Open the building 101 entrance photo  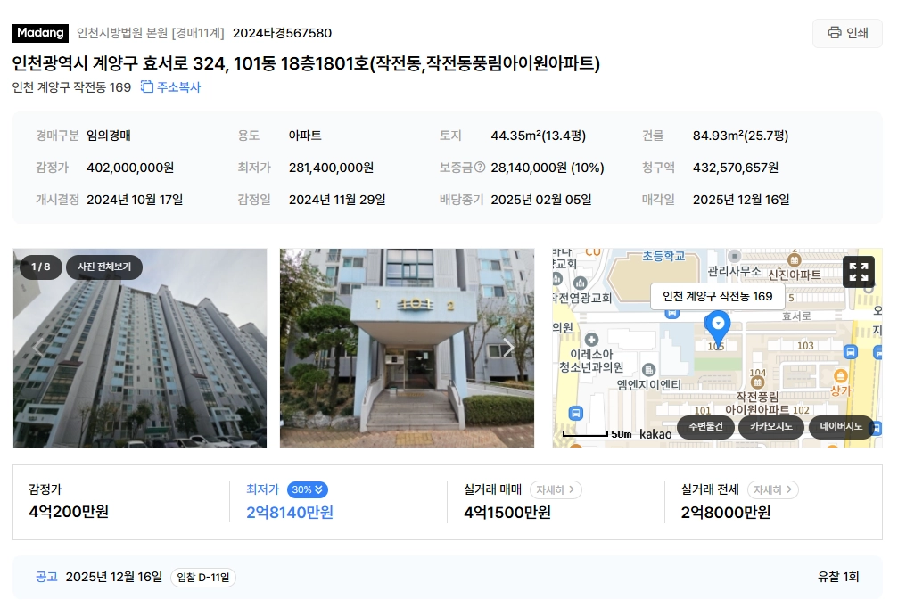coord(407,348)
